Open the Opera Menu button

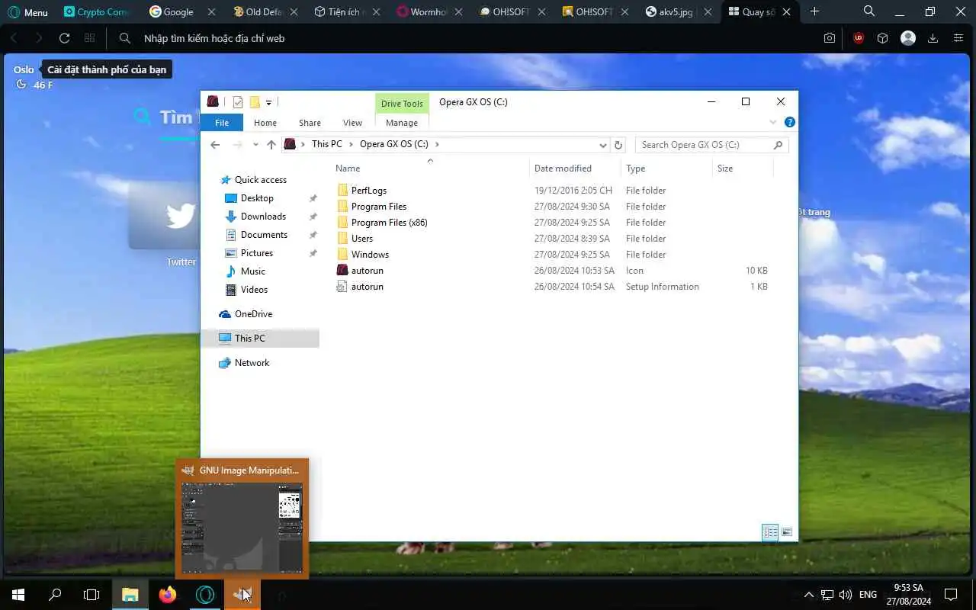tap(27, 12)
